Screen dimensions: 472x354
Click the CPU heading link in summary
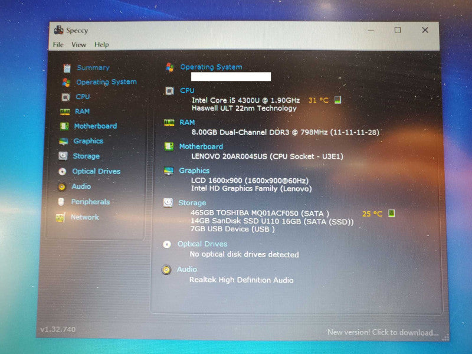pos(187,90)
